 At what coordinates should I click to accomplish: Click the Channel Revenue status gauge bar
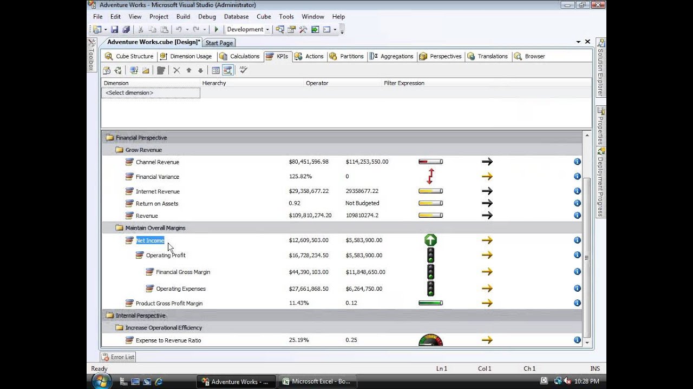click(x=430, y=162)
